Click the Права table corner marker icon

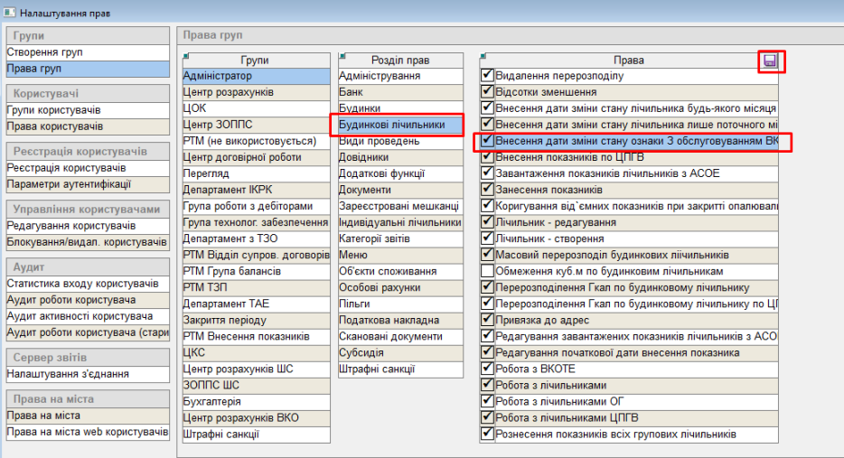(483, 56)
